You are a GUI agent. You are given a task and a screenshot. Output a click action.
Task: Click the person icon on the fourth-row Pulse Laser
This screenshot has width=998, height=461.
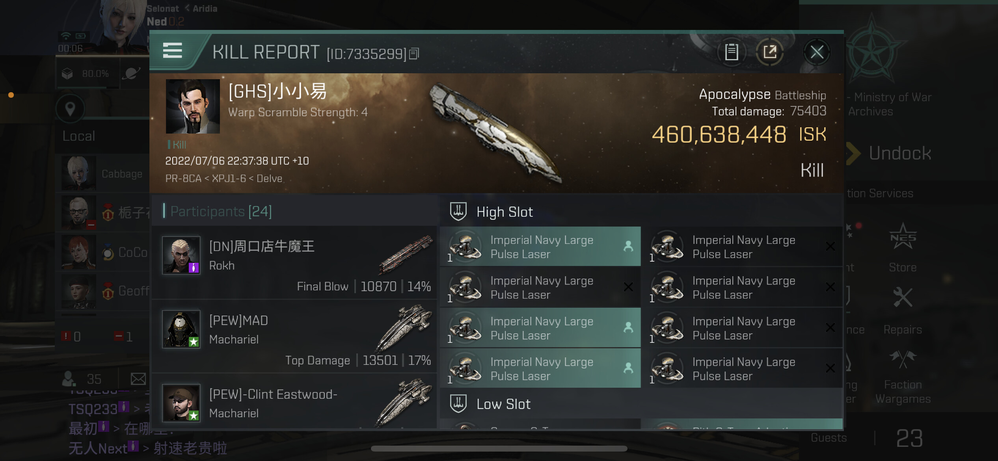pos(628,368)
